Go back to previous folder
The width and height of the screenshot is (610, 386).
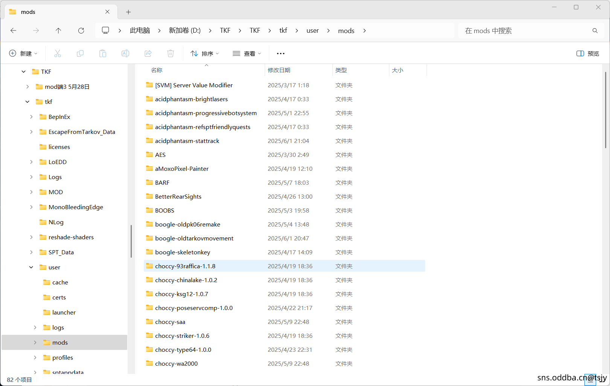tap(14, 30)
